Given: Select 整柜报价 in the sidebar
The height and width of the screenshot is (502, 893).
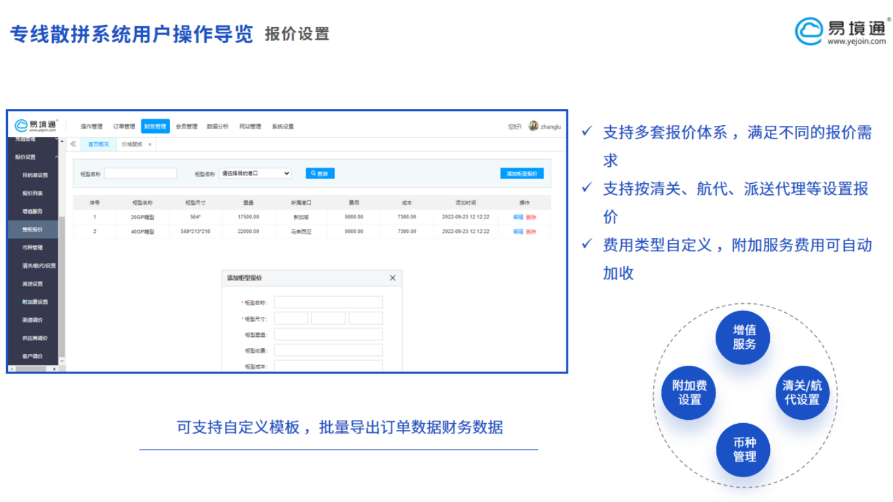Looking at the screenshot, I should pos(32,229).
